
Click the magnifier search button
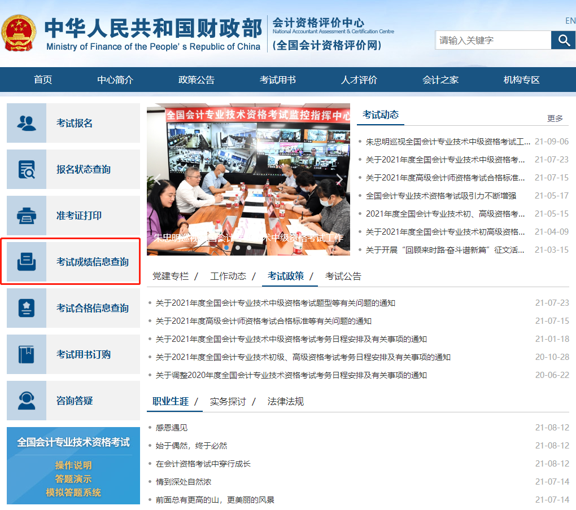[563, 40]
